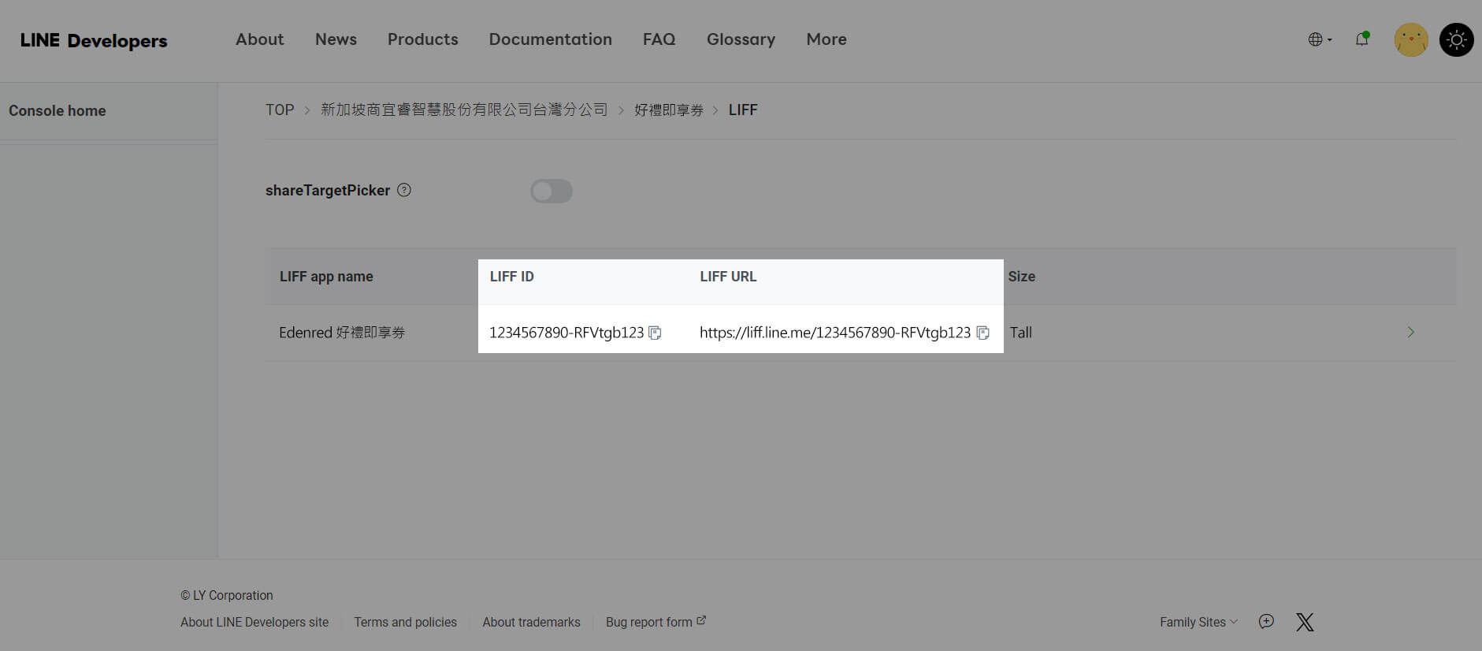Image resolution: width=1482 pixels, height=651 pixels.
Task: Open the News menu item
Action: 336,39
